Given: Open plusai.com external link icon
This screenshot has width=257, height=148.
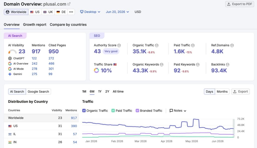Looking at the screenshot, I should click(69, 4).
